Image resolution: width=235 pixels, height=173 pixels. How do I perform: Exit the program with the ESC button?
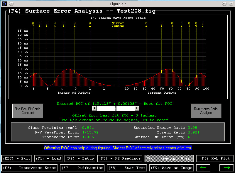(x=17, y=158)
